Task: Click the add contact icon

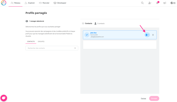Action: pyautogui.click(x=150, y=3)
